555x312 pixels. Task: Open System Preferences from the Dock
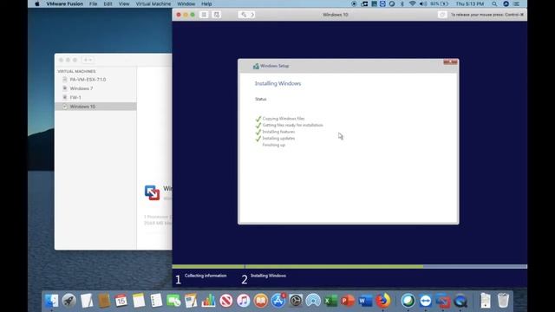[x=296, y=301]
